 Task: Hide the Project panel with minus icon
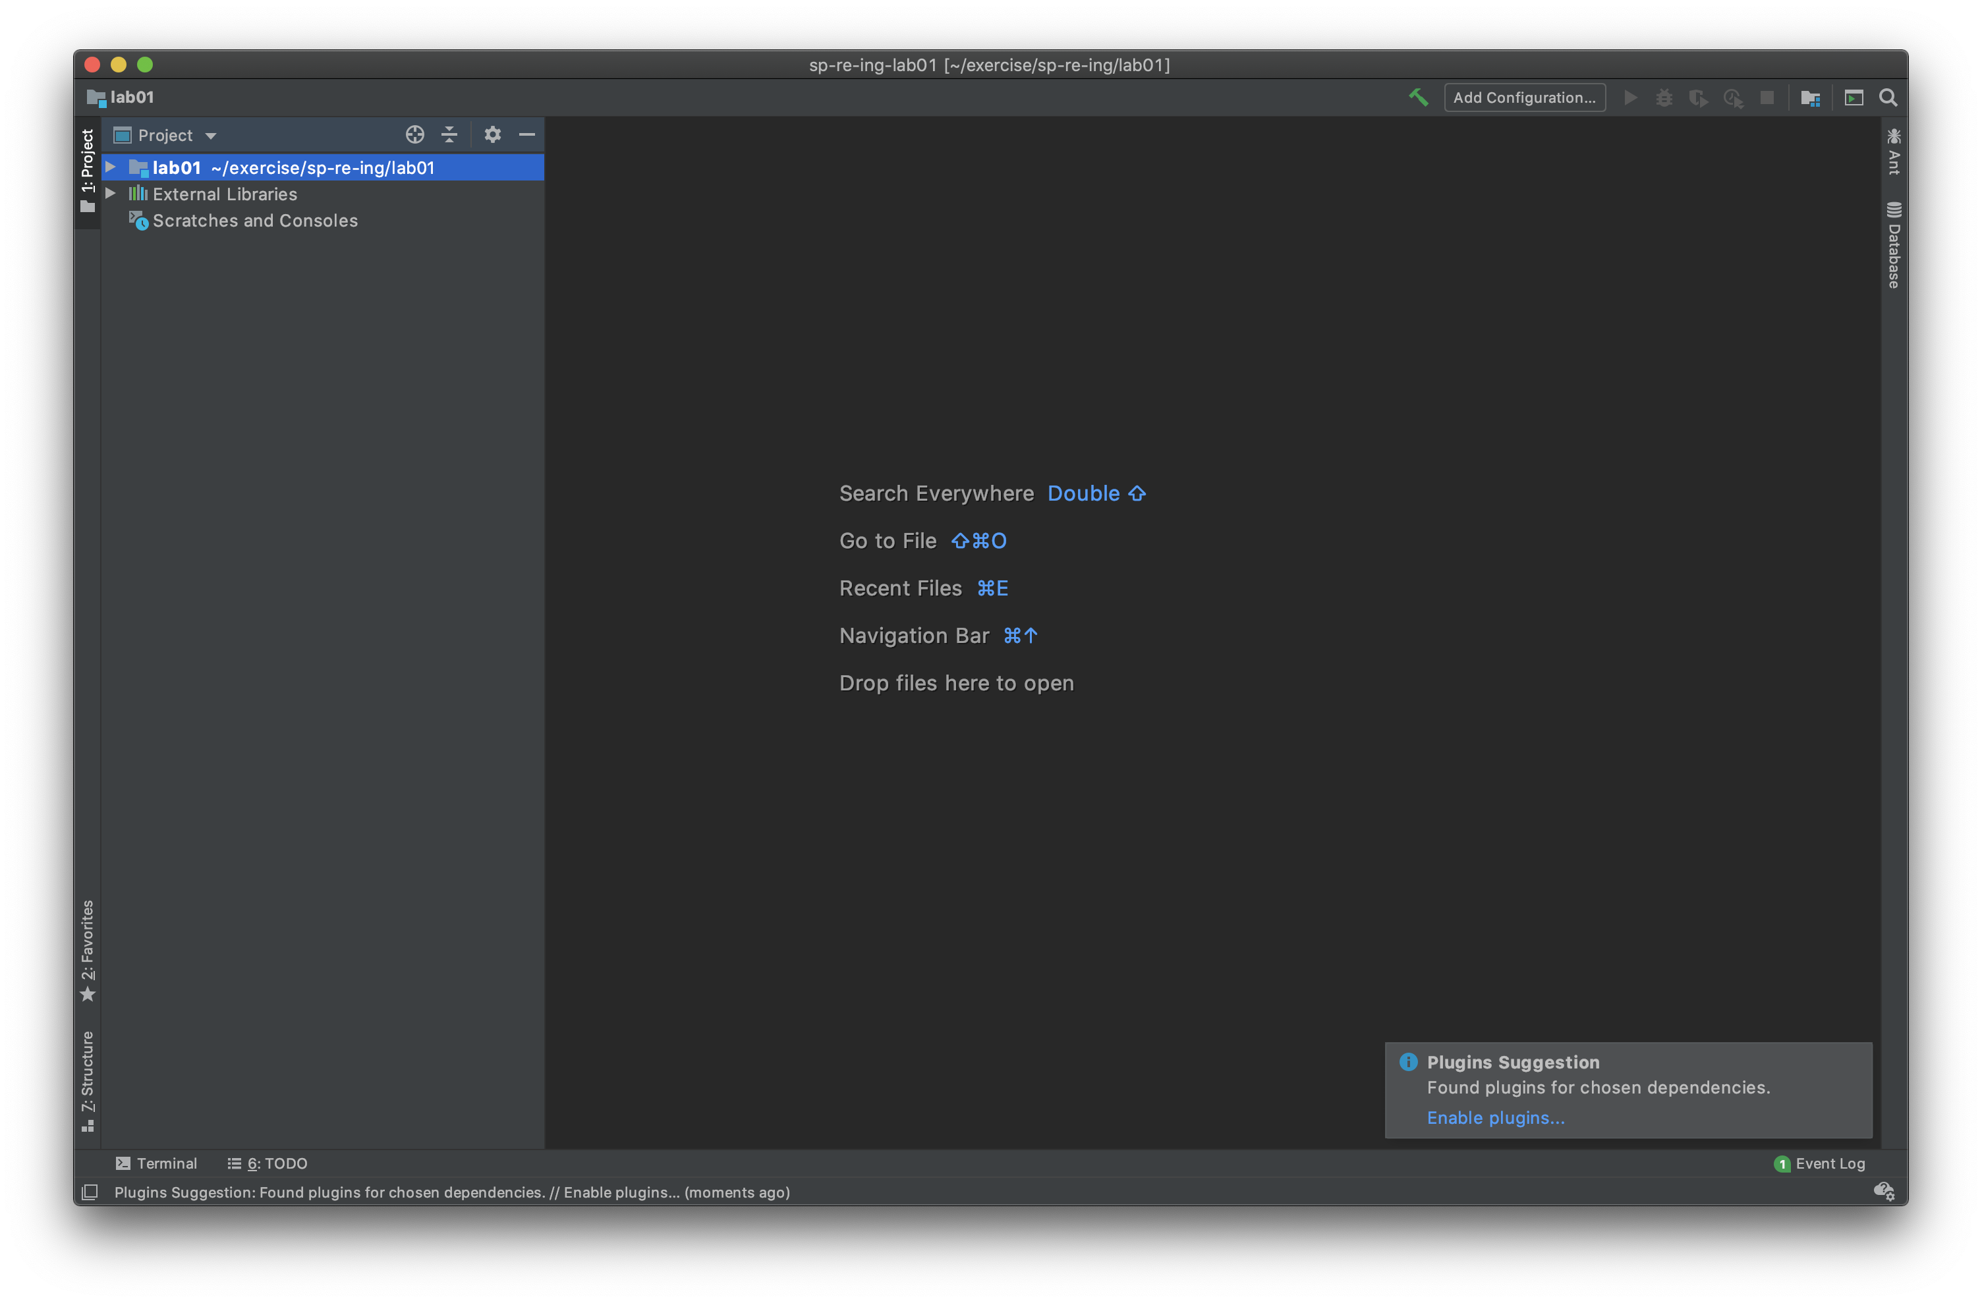[527, 135]
